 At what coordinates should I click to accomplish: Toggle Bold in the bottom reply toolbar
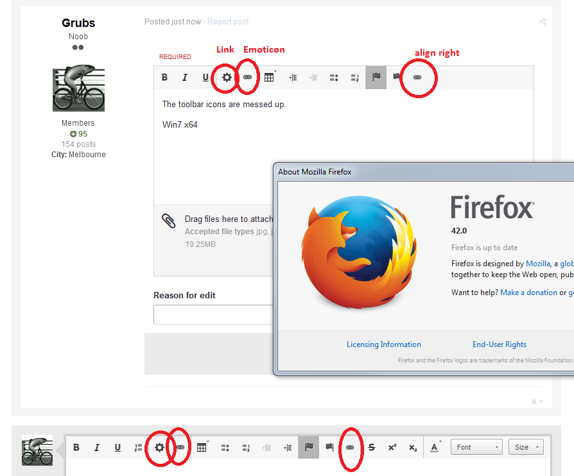pos(76,447)
